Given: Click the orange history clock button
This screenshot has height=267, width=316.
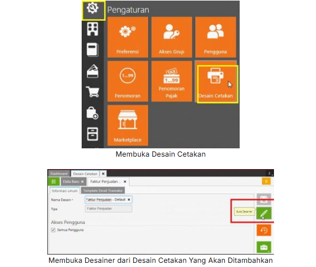Looking at the screenshot, I should (264, 230).
